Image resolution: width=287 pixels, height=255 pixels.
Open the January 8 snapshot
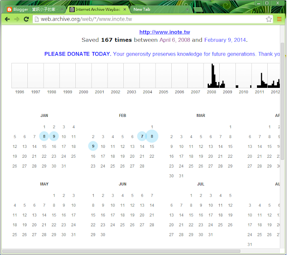click(x=44, y=136)
